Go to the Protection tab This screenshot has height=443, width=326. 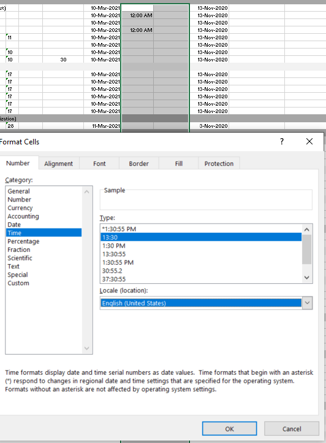(x=219, y=163)
